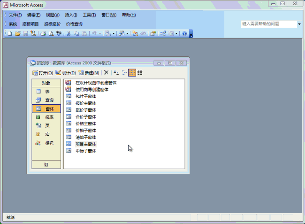Viewport: 305px width, 224px height.
Task: Open the 视图(V) menu
Action: [53, 15]
